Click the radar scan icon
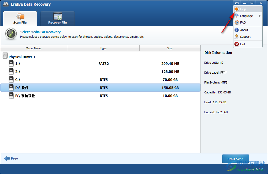The image size is (268, 174). [x=11, y=34]
